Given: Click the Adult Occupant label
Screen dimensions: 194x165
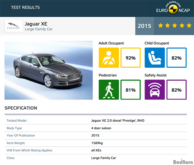Looking at the screenshot, I should (x=111, y=43).
